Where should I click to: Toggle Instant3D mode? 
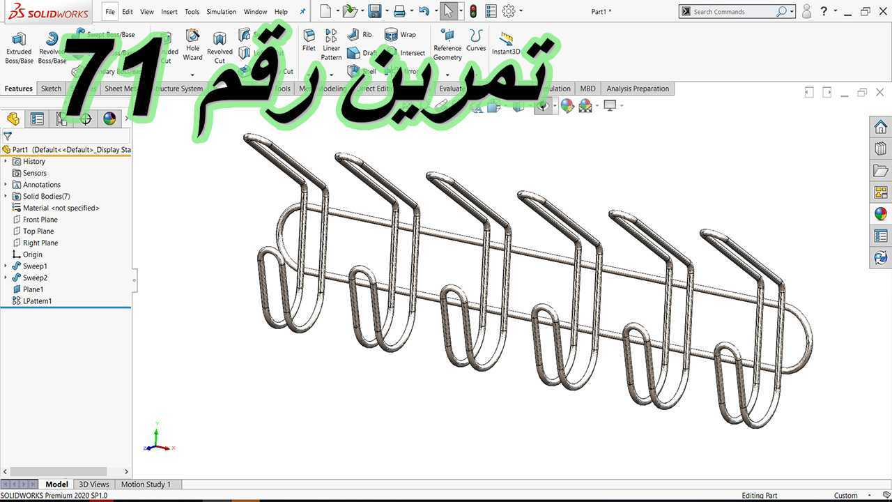click(506, 43)
